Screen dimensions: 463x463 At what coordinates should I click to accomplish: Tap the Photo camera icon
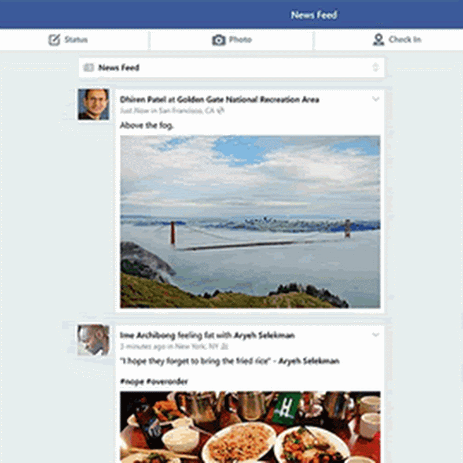click(219, 40)
